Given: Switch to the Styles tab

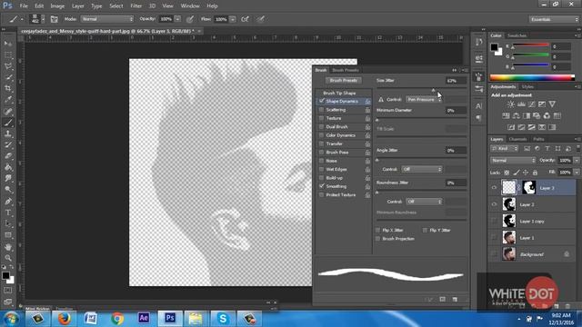Looking at the screenshot, I should 527,87.
